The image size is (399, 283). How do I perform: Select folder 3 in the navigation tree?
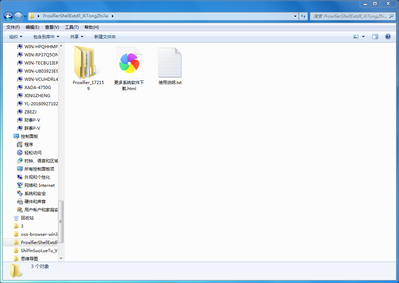18,226
